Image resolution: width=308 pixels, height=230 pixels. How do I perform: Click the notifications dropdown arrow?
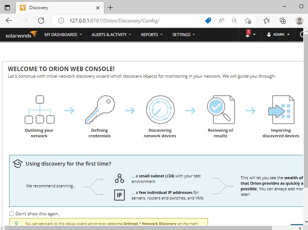[254, 35]
